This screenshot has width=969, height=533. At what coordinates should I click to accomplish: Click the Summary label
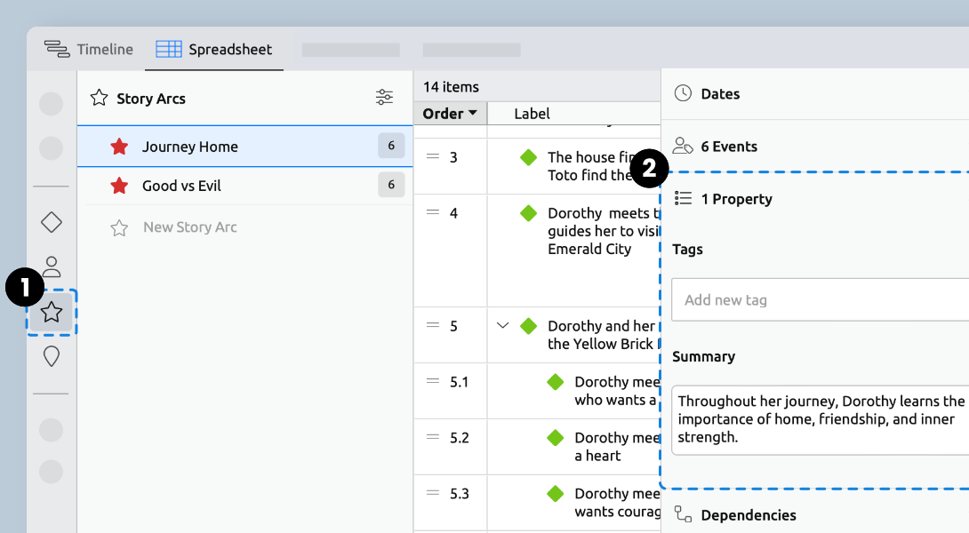(x=704, y=357)
